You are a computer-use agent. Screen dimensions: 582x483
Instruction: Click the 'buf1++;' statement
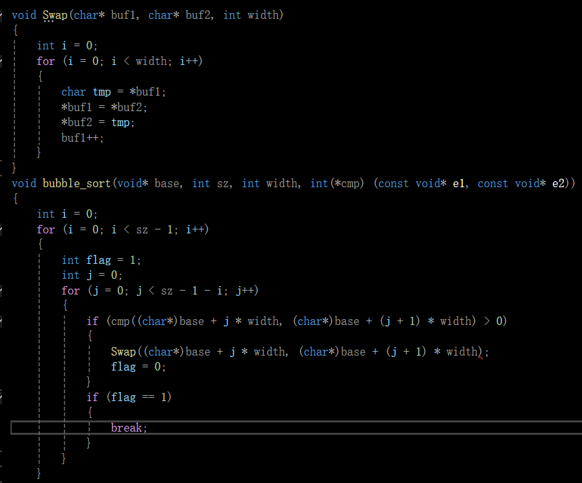pyautogui.click(x=83, y=138)
